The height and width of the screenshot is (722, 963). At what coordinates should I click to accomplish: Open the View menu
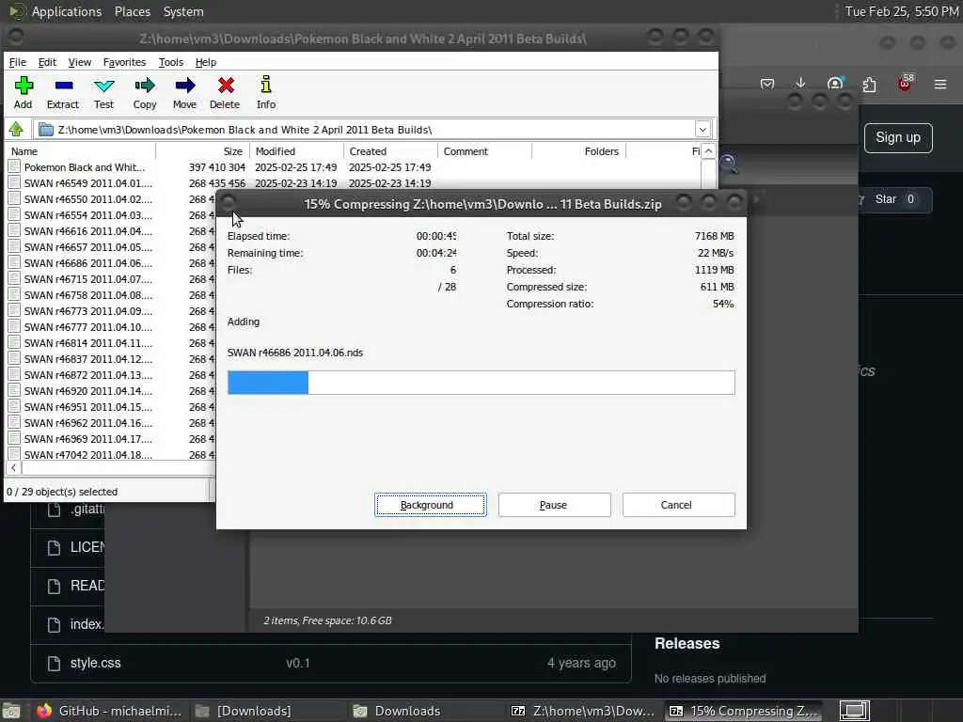click(79, 62)
